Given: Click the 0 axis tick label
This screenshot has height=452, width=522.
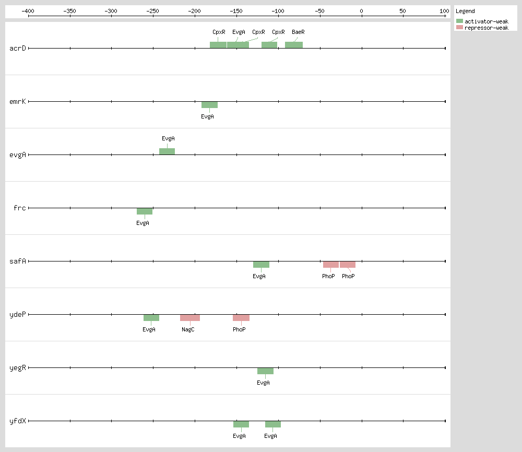Looking at the screenshot, I should pyautogui.click(x=362, y=11).
